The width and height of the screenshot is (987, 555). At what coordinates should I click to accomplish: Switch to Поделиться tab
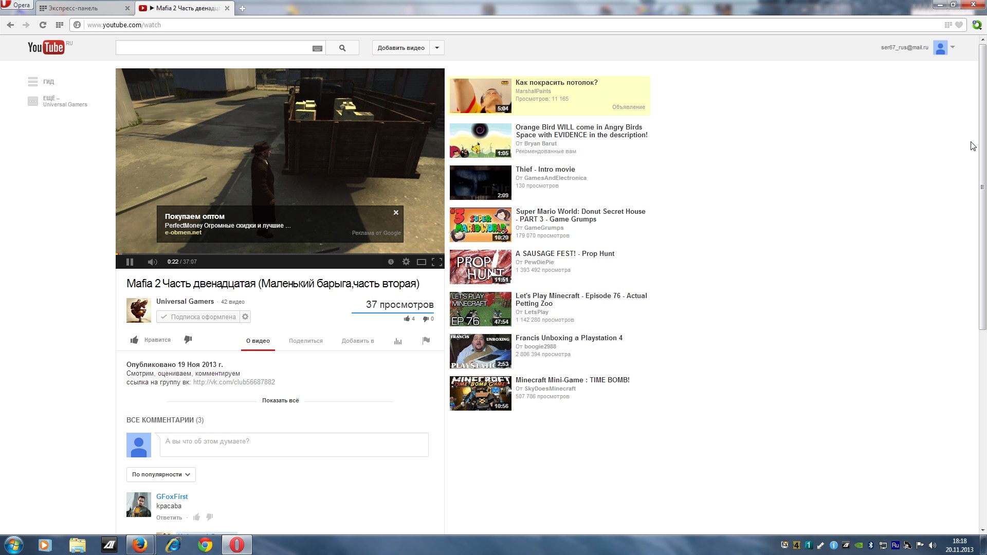(x=306, y=341)
